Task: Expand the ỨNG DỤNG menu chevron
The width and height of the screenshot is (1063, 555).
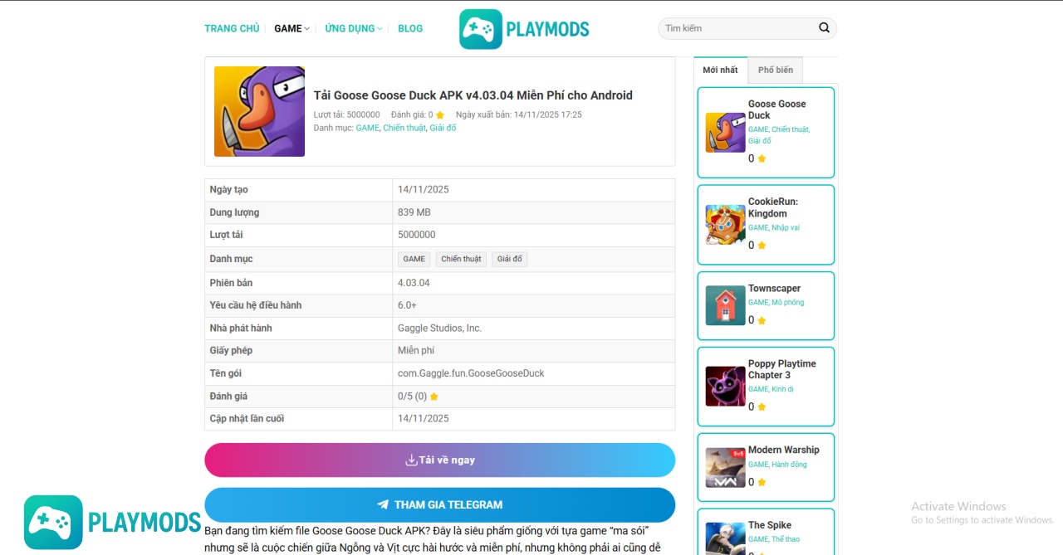Action: pyautogui.click(x=380, y=28)
